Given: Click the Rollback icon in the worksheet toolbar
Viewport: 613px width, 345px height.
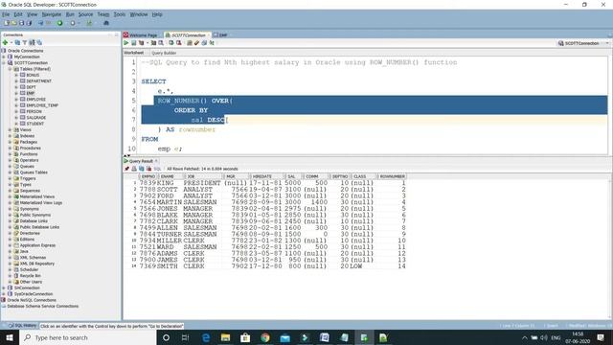Looking at the screenshot, I should pyautogui.click(x=179, y=43).
